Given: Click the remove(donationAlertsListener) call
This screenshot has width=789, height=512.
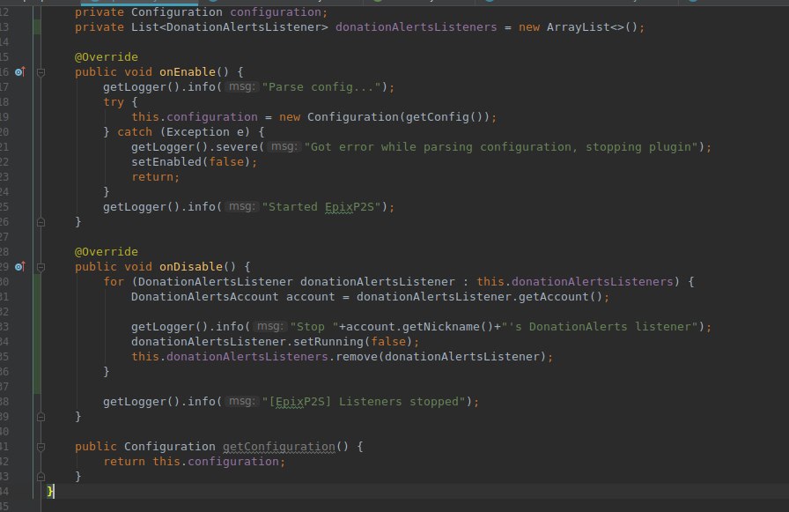Looking at the screenshot, I should click(441, 357).
